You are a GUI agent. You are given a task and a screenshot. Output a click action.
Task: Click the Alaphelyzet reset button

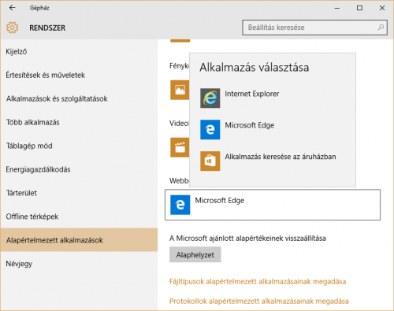point(195,254)
